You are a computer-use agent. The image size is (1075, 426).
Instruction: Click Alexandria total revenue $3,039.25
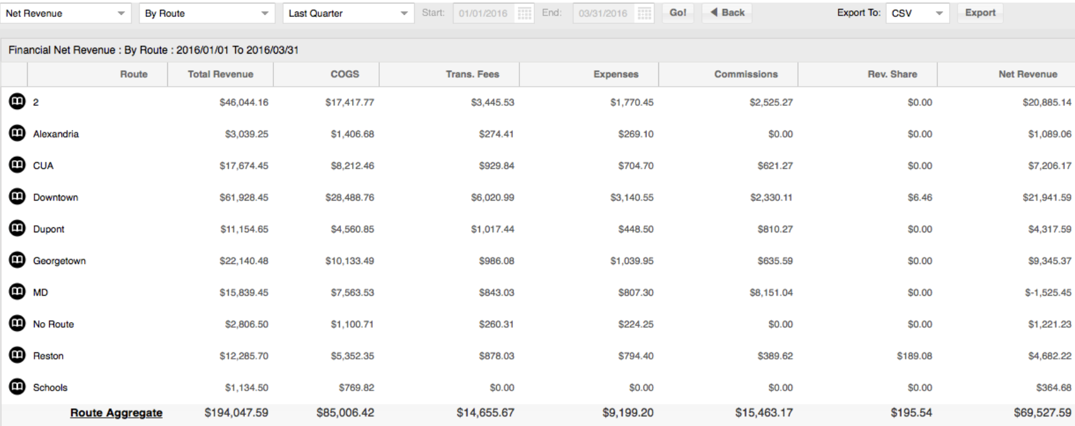click(246, 134)
